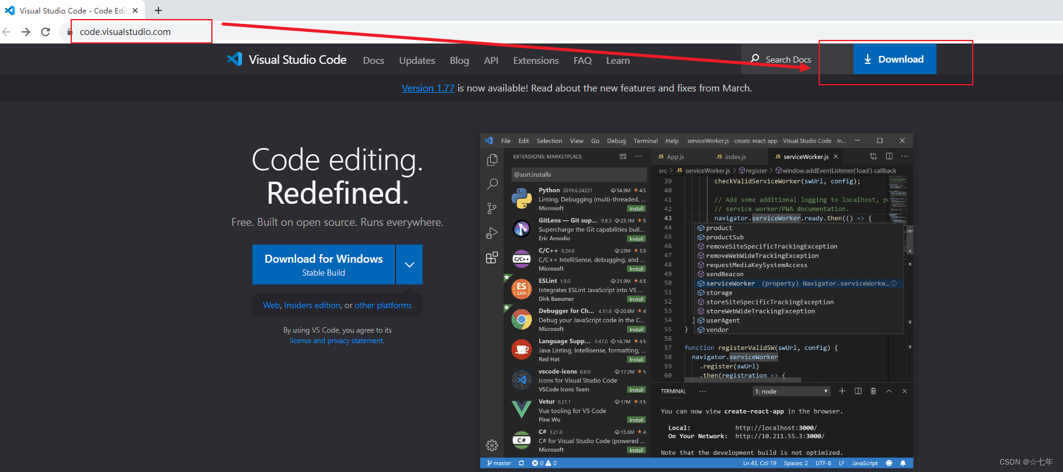
Task: Click the Debugger for Chrome extension icon
Action: click(521, 320)
